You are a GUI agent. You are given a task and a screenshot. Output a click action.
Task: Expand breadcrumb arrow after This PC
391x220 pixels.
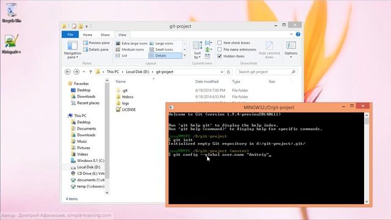pyautogui.click(x=122, y=72)
